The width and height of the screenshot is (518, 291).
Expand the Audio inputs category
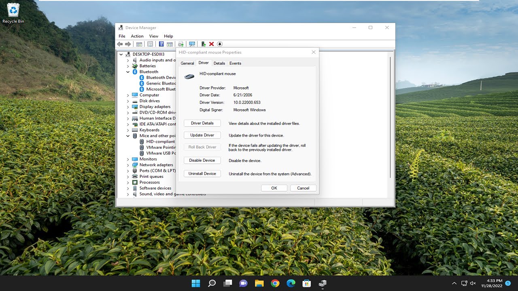coord(128,60)
